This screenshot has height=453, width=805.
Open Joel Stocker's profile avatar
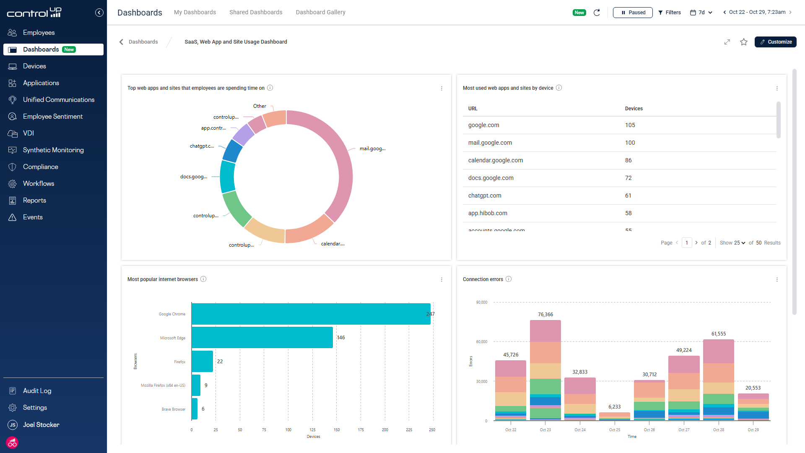click(13, 424)
